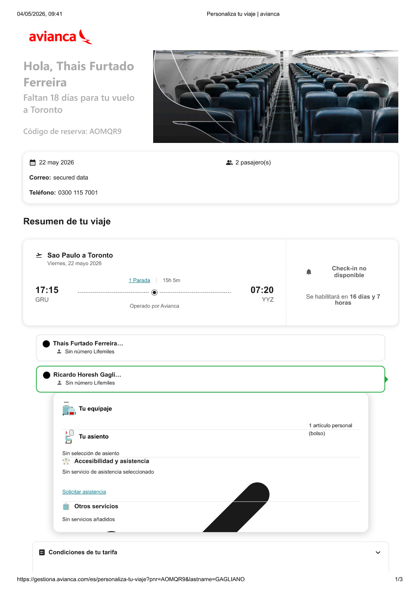The height and width of the screenshot is (592, 419).
Task: Click the Condiciones de tu tarifa list icon
Action: pyautogui.click(x=42, y=552)
